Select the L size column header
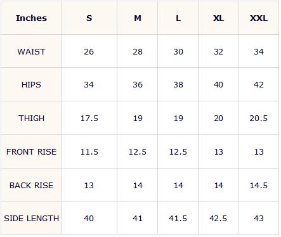The width and height of the screenshot is (281, 237). click(x=178, y=18)
